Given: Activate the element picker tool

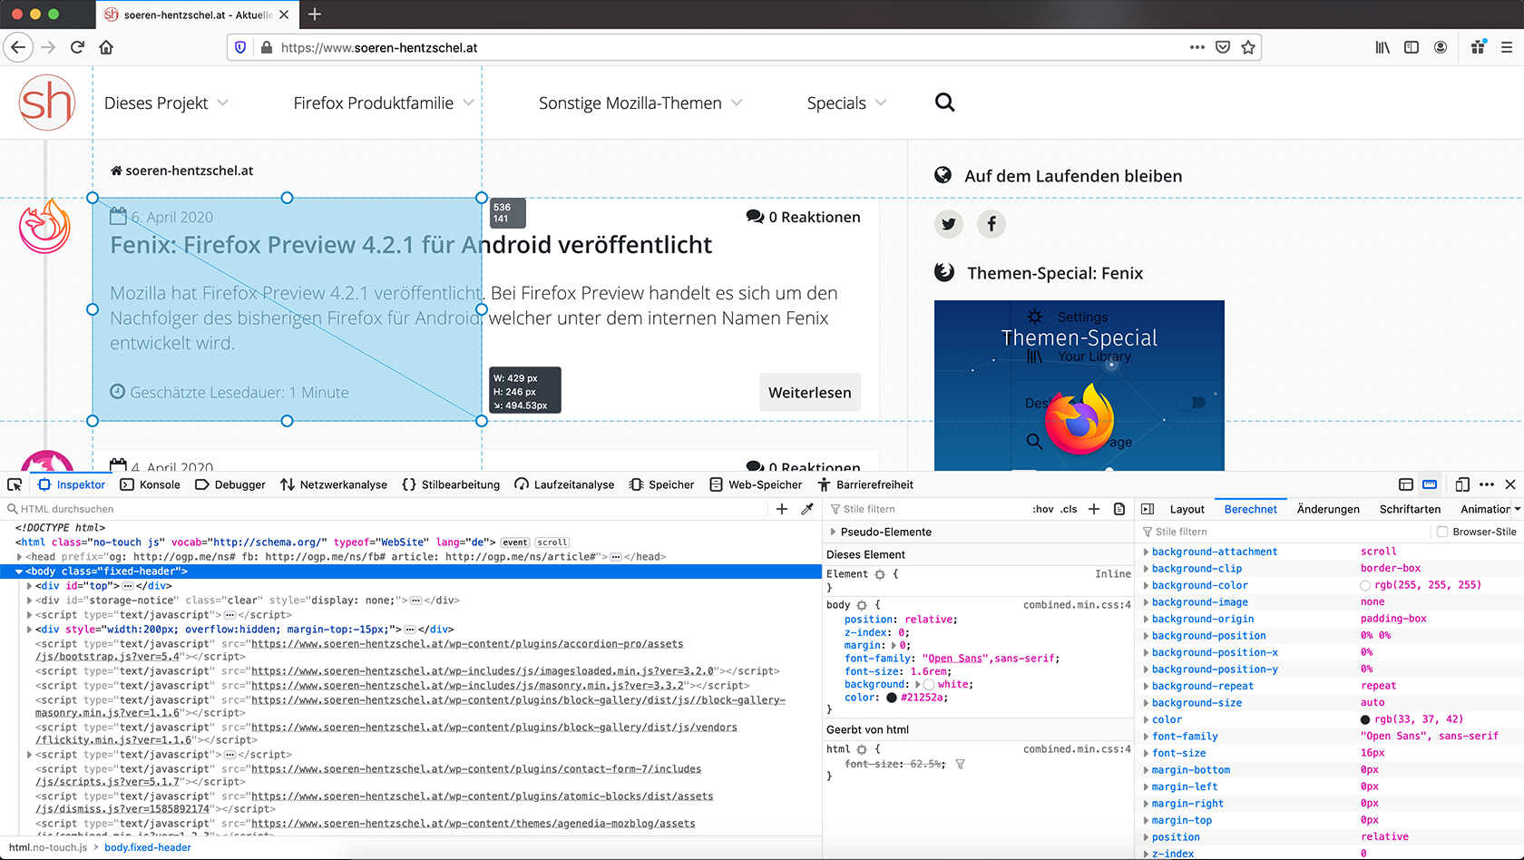Looking at the screenshot, I should pos(15,484).
